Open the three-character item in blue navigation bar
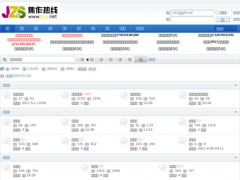Screen dimensions: 240x180 pyautogui.click(x=122, y=28)
